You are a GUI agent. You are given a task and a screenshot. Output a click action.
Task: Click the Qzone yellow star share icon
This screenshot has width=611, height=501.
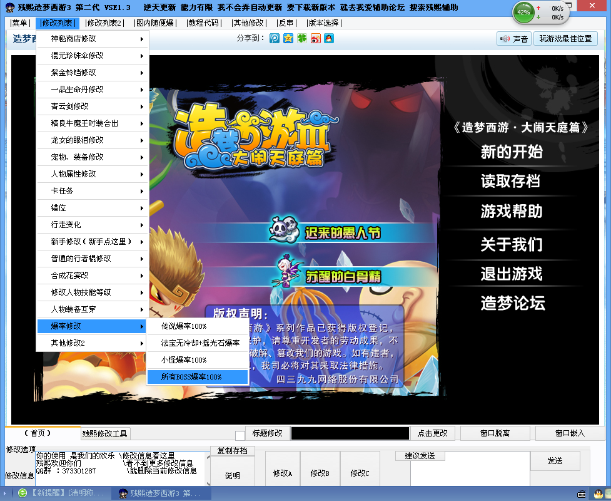pos(288,38)
